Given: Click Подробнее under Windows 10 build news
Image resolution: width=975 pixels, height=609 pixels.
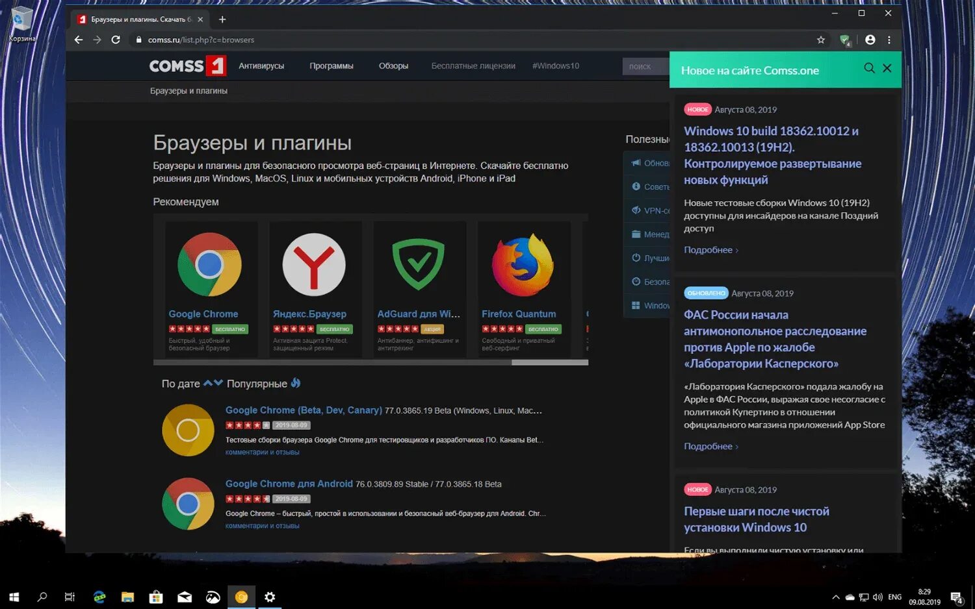Looking at the screenshot, I should pos(711,250).
